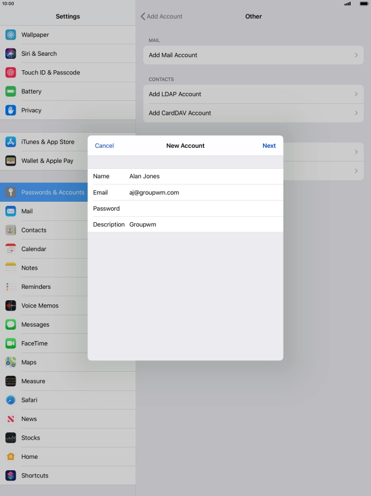The image size is (371, 496).
Task: Tap the Safari compass icon
Action: pos(11,400)
